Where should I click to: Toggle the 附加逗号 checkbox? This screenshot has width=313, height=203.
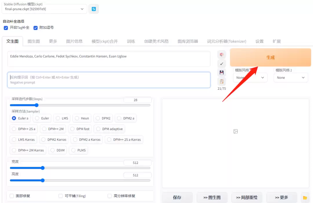(x=36, y=28)
